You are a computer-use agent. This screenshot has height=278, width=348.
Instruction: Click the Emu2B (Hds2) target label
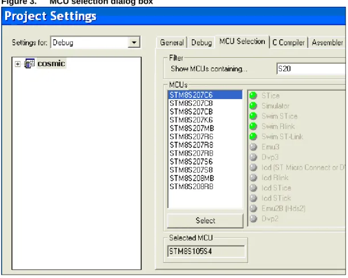pos(284,208)
